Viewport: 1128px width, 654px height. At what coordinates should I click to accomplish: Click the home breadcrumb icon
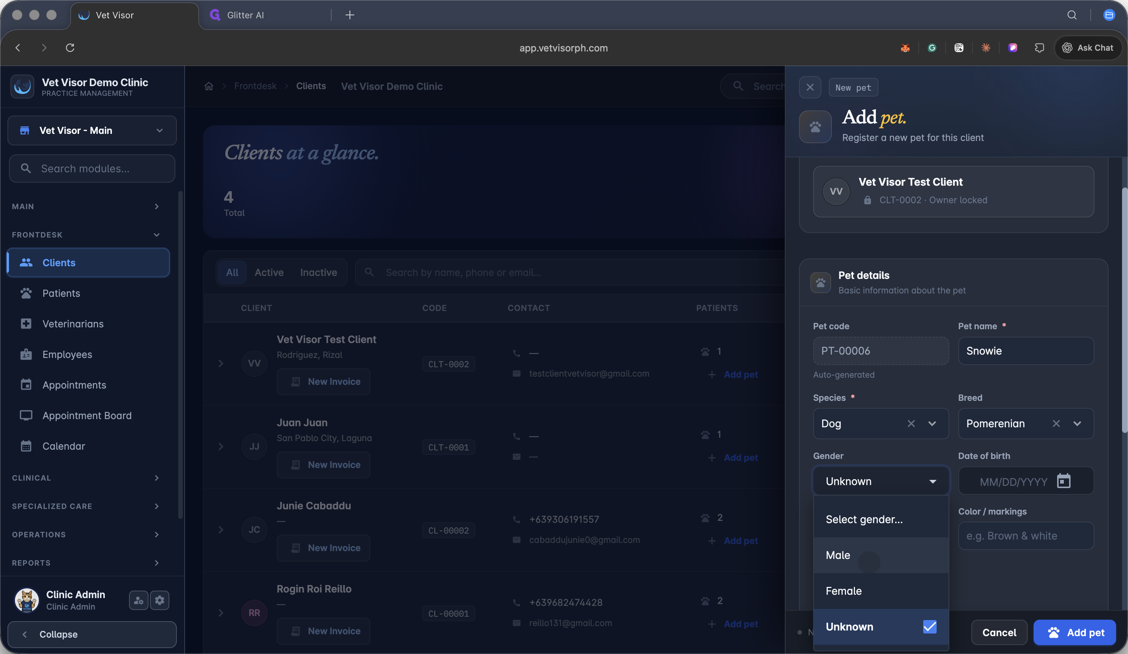[x=209, y=86]
